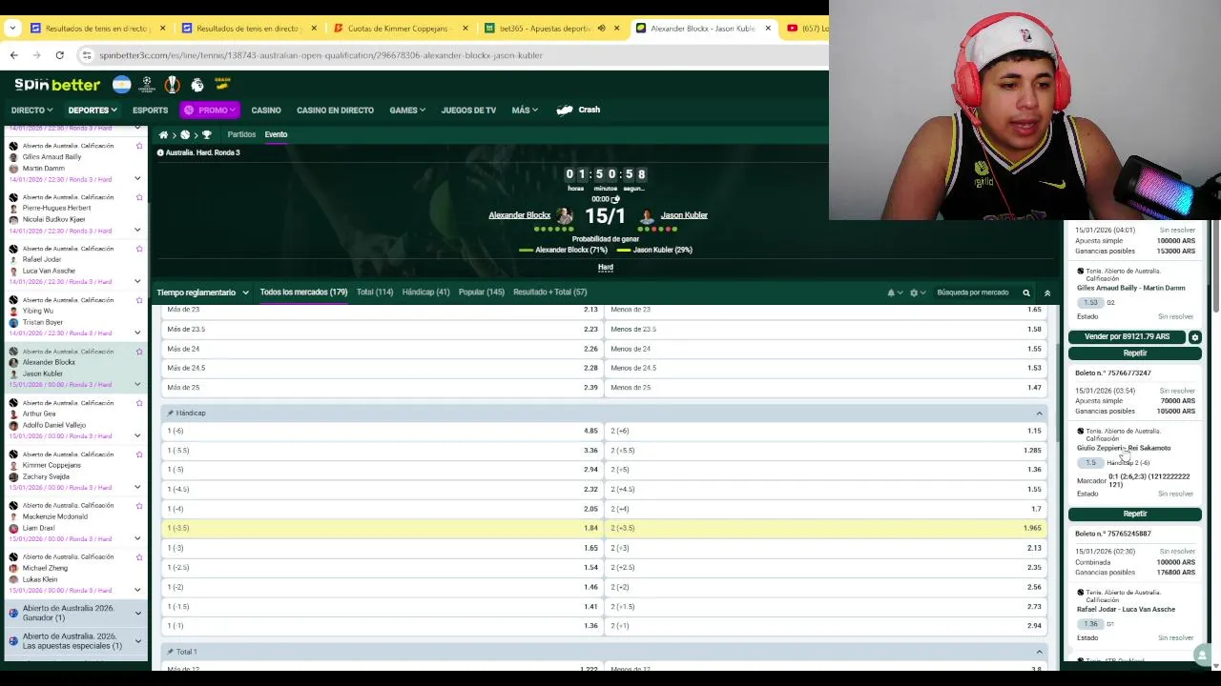
Task: Open the browser tab search chevron
Action: click(x=12, y=29)
